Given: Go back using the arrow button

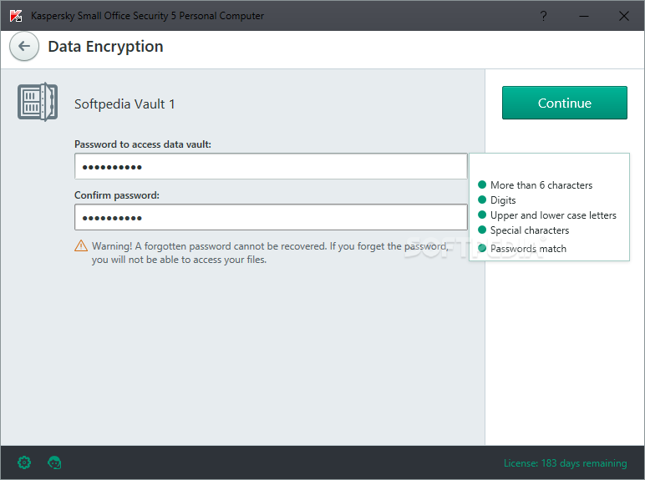Looking at the screenshot, I should tap(24, 47).
